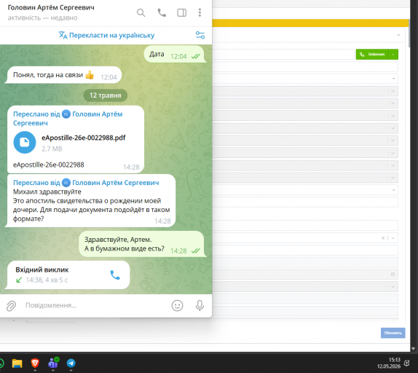
Task: Open the taskbar clock showing 15:13
Action: (x=389, y=363)
